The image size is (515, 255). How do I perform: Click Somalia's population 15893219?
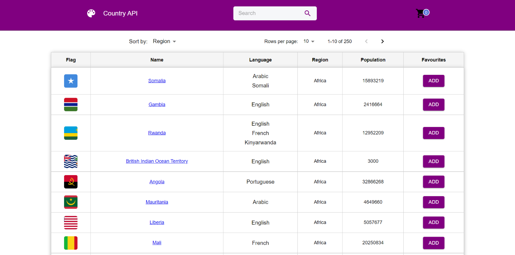click(x=373, y=81)
